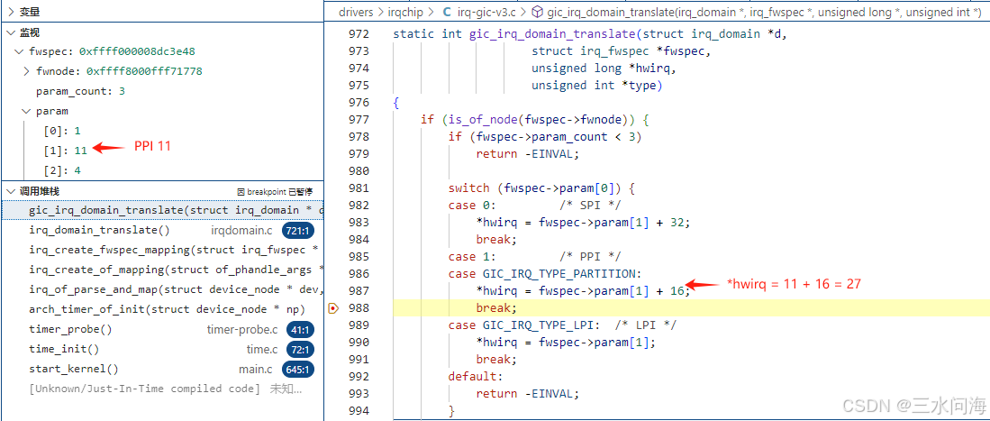The width and height of the screenshot is (990, 421).
Task: Click the gic_irq_domain_translate function breadcrumb
Action: pyautogui.click(x=764, y=12)
